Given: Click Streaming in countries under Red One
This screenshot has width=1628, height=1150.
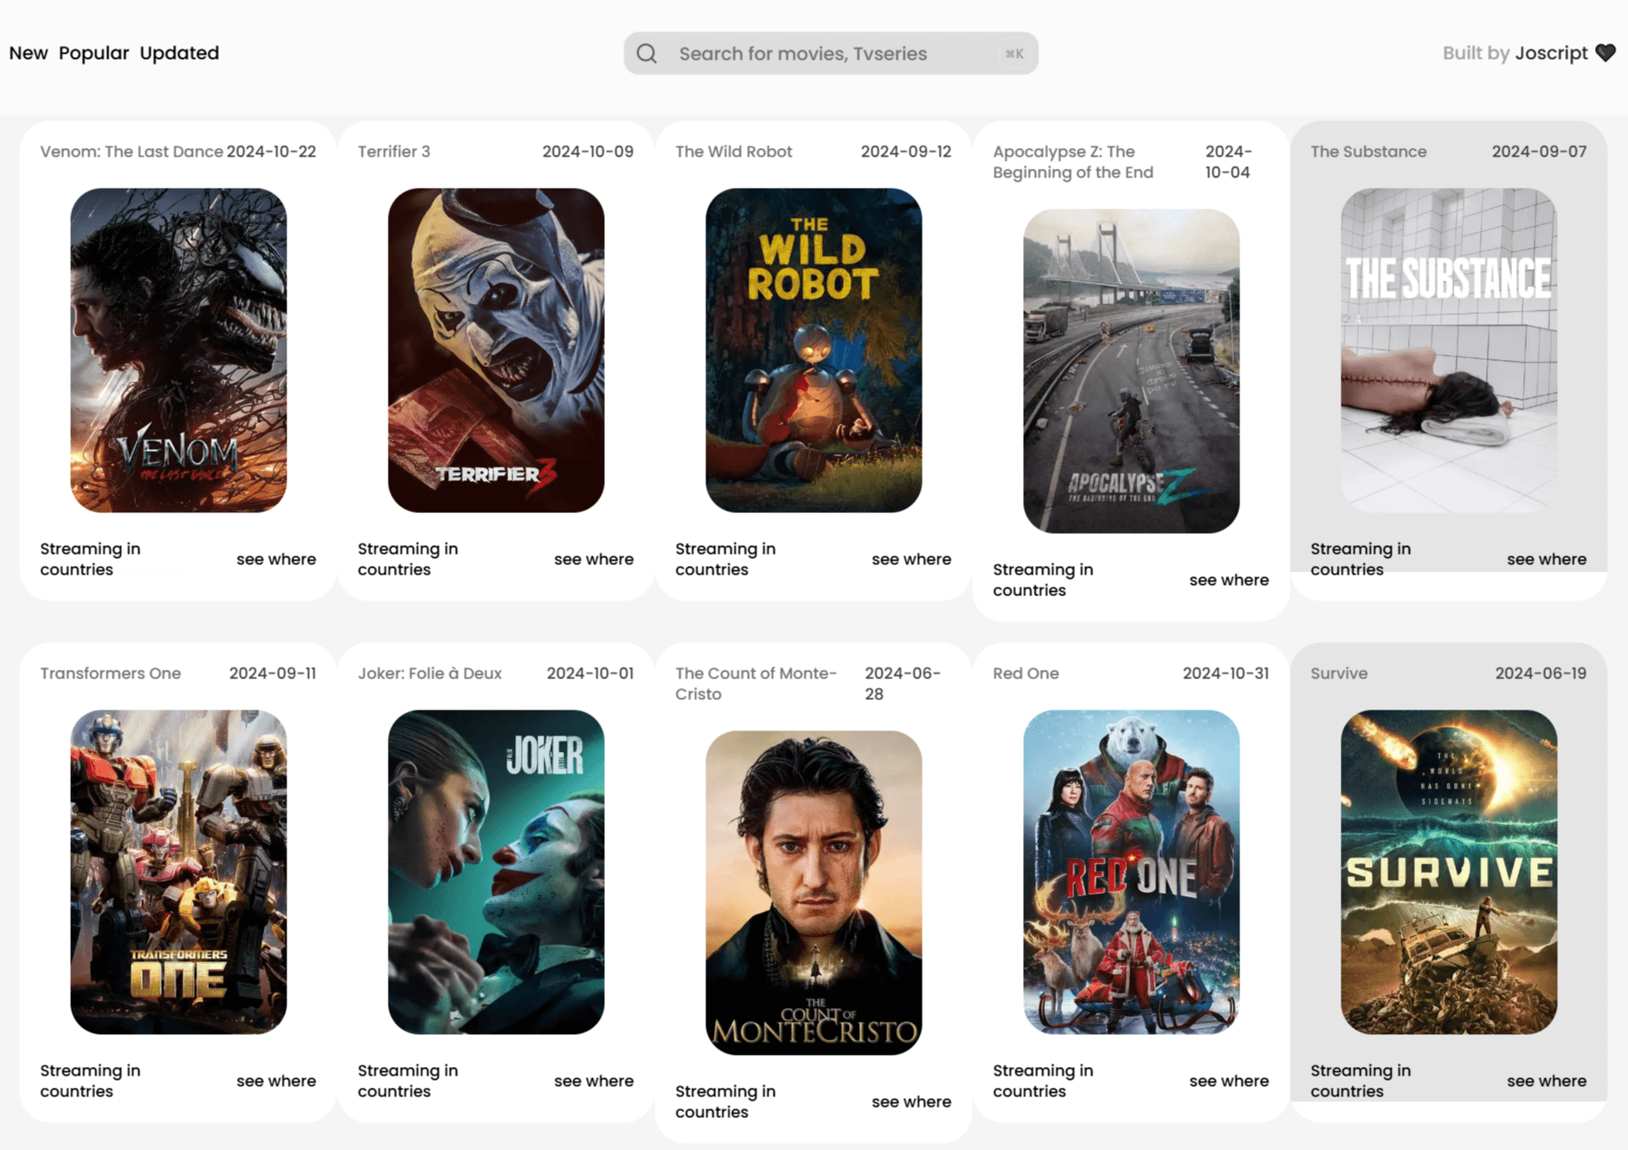Looking at the screenshot, I should click(1043, 1081).
